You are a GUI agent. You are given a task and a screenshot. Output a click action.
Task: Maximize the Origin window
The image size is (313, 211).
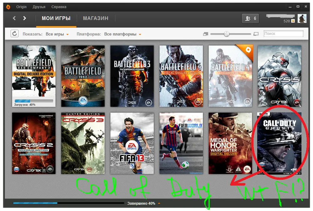298,7
